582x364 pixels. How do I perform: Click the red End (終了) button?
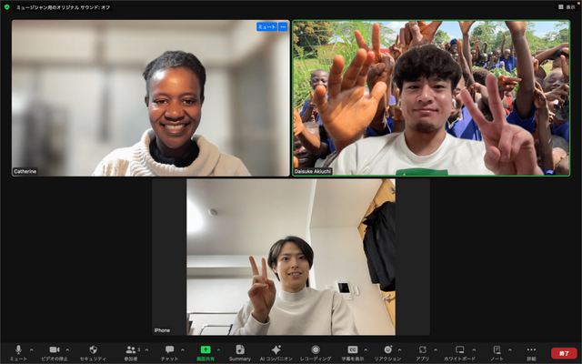[x=564, y=351]
